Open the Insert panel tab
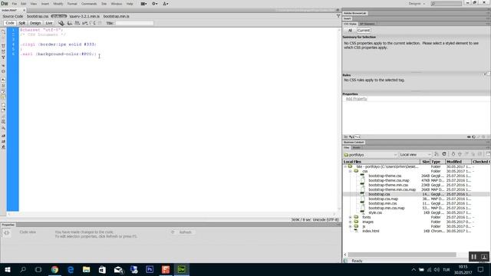 (348, 18)
